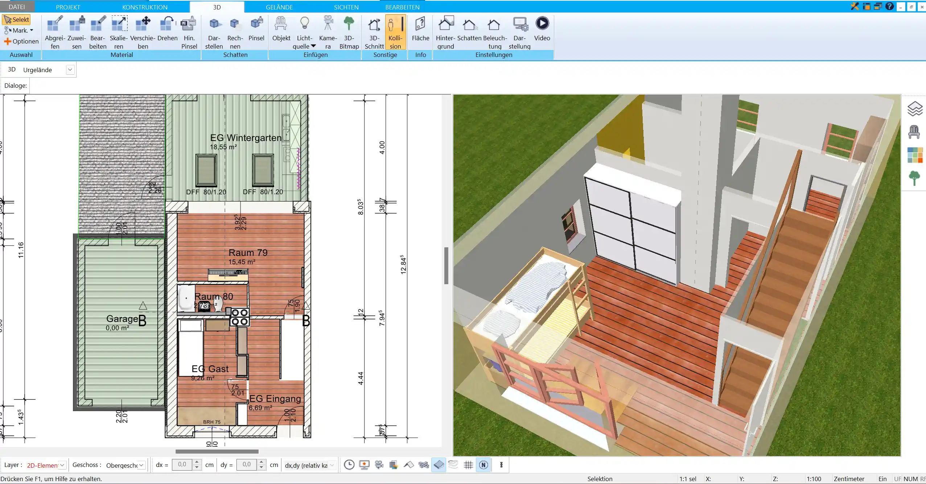Expand the Mark. dropdown
926x484 pixels.
(x=32, y=30)
